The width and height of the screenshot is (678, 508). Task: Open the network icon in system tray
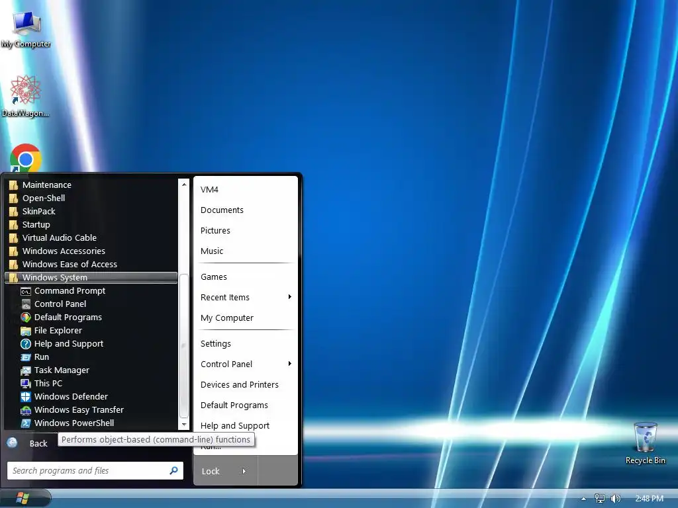pos(599,499)
